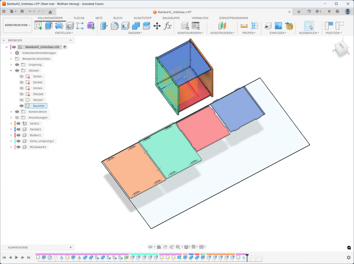The height and width of the screenshot is (264, 354).
Task: Open the fx parameters tool
Action: (x=168, y=26)
